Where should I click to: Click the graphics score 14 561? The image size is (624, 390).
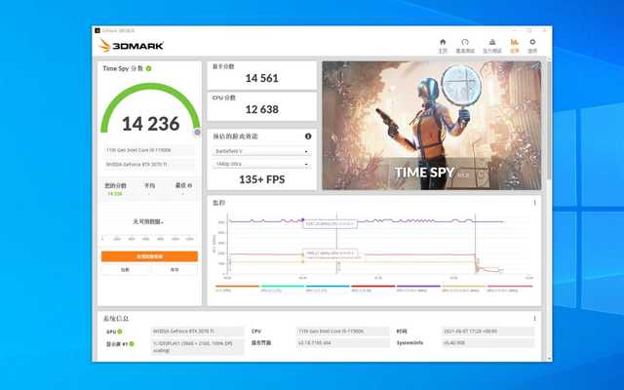click(262, 78)
